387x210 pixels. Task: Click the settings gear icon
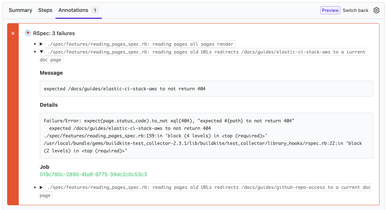[376, 10]
